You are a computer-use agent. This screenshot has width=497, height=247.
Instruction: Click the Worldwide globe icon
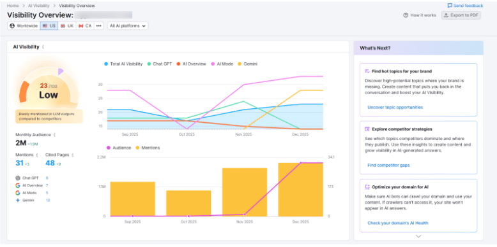pyautogui.click(x=12, y=26)
